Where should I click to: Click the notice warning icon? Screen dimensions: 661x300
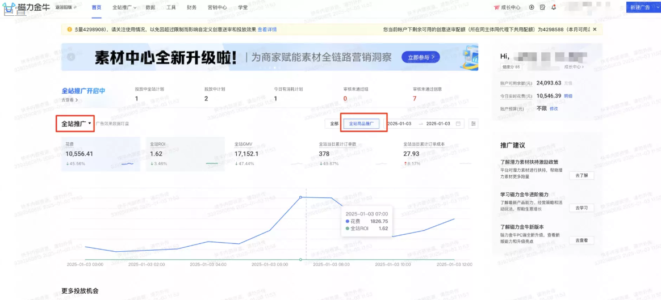pos(69,29)
